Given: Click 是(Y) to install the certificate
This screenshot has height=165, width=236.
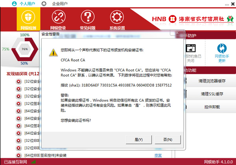Looking at the screenshot, I should coord(139,139).
